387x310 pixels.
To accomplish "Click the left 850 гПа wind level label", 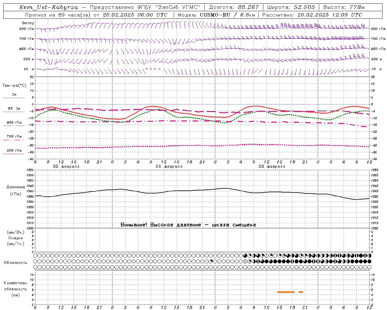I will pyautogui.click(x=27, y=49).
